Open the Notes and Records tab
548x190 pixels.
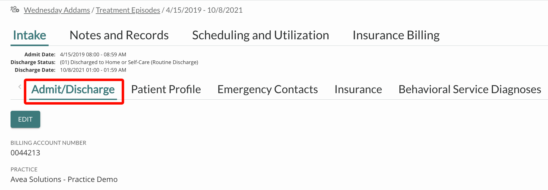click(x=119, y=35)
